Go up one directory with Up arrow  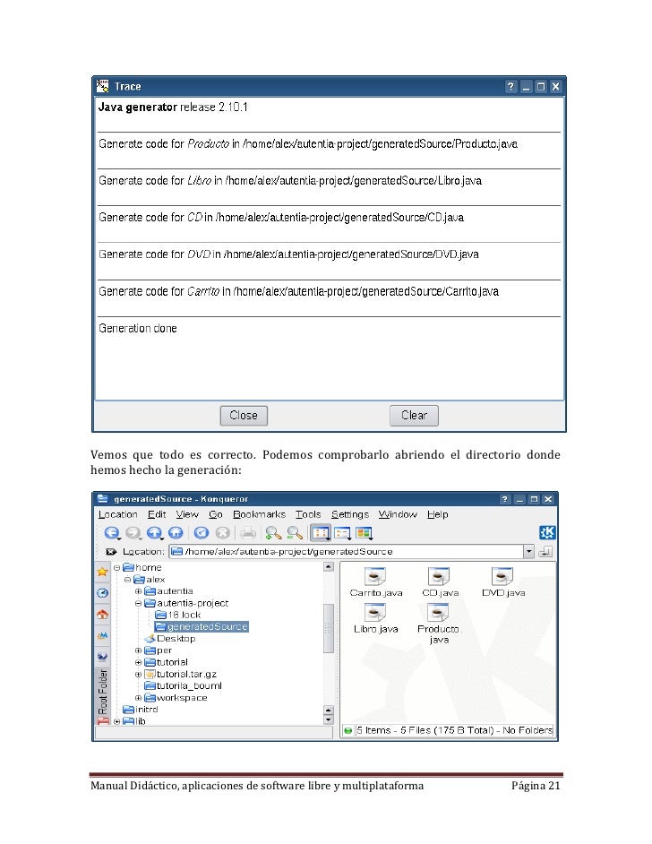(x=154, y=533)
